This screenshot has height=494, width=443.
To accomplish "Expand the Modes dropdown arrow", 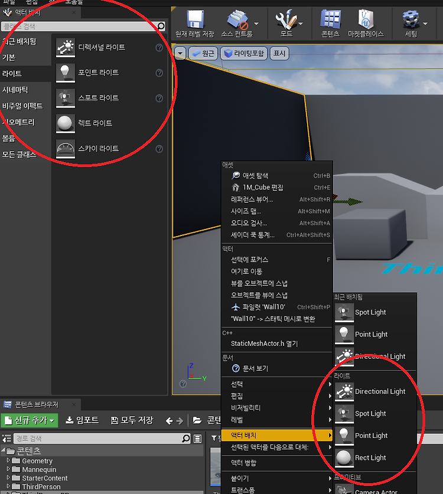I will pos(301,24).
